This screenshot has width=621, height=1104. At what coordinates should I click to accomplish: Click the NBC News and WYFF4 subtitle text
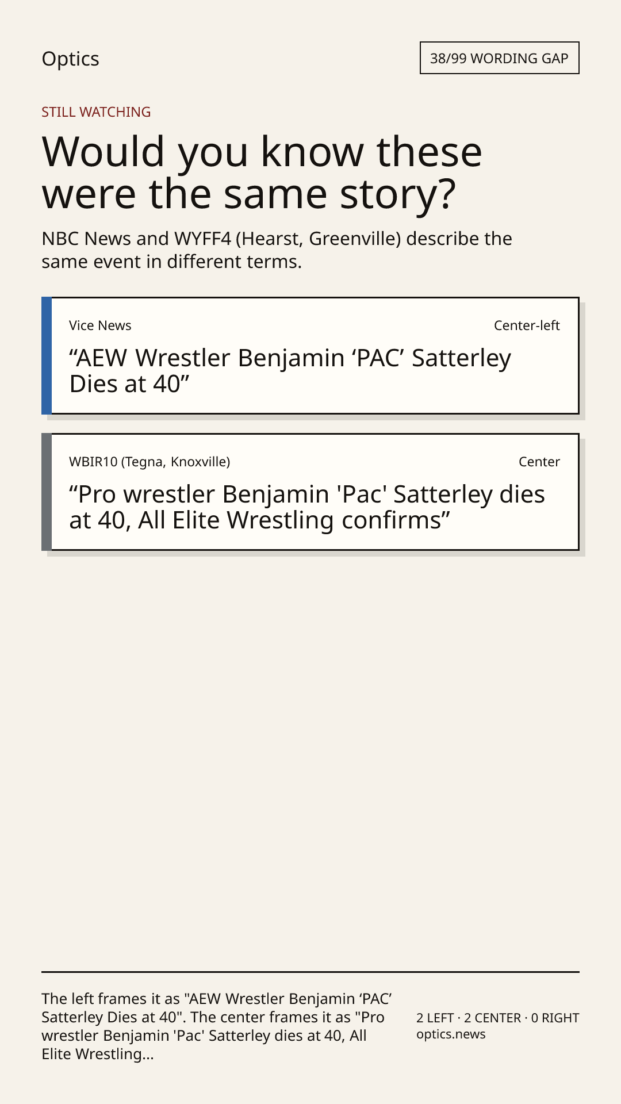(x=277, y=250)
